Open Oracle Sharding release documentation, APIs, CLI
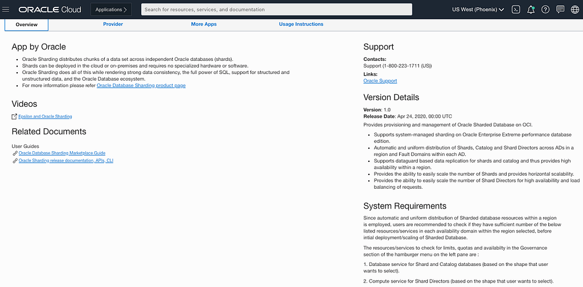The height and width of the screenshot is (287, 583). [x=66, y=160]
